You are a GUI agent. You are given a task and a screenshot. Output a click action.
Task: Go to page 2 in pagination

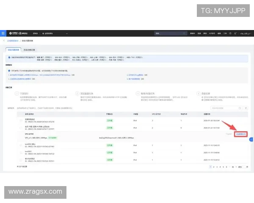[x=214, y=167]
